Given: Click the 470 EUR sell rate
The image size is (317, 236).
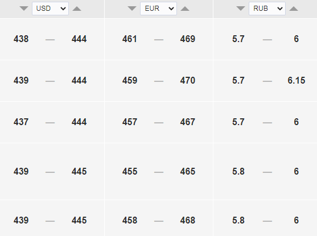Looking at the screenshot, I should tap(188, 80).
